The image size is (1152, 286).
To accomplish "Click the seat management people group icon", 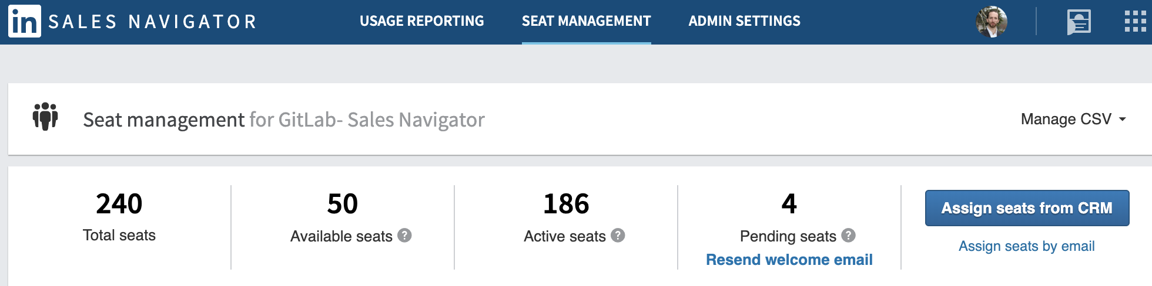I will (45, 116).
